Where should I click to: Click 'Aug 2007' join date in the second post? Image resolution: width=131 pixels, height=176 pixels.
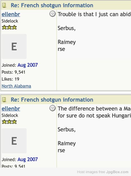(28, 160)
